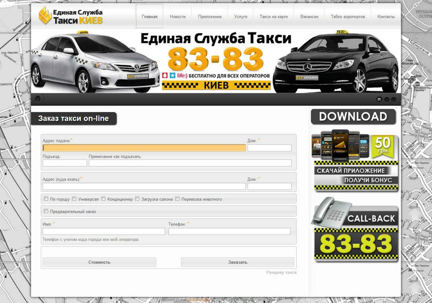432x303 pixels.
Task: Open the Услуги menu item
Action: [241, 17]
